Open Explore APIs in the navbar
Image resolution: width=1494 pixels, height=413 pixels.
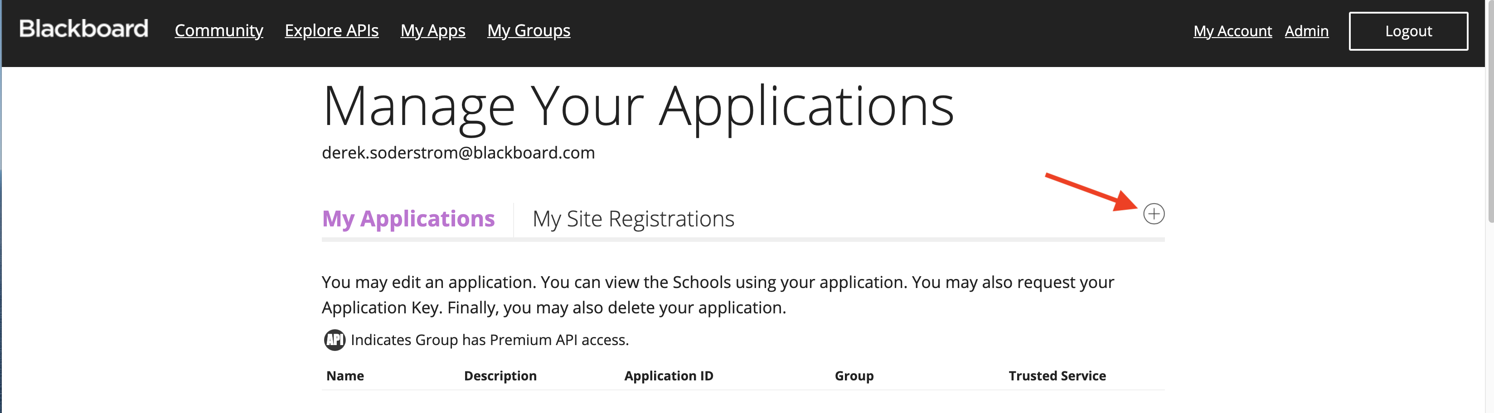331,30
